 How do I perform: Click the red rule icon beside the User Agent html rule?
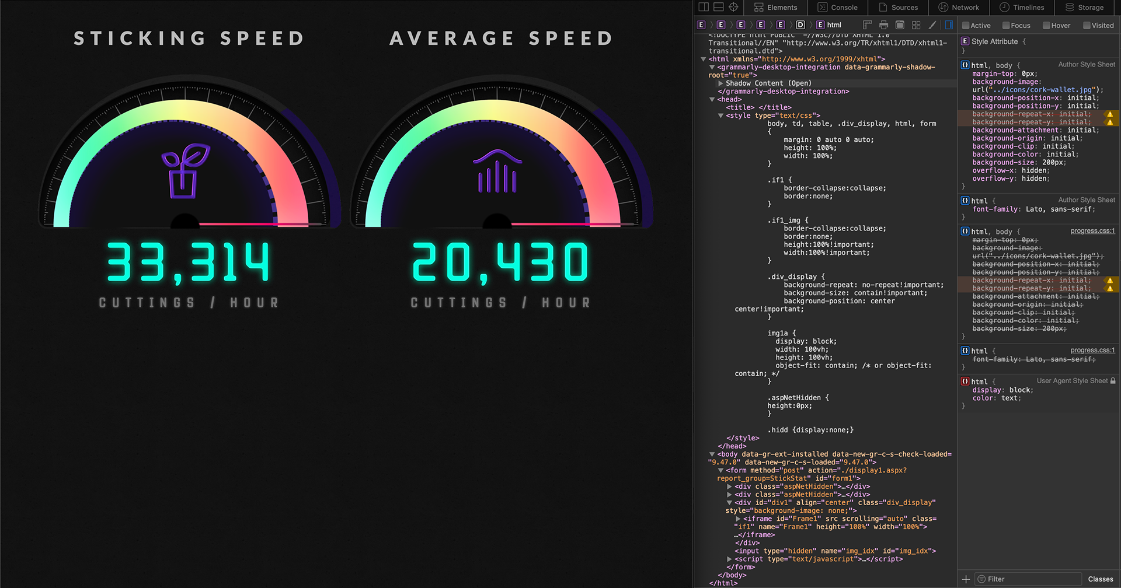(x=965, y=381)
